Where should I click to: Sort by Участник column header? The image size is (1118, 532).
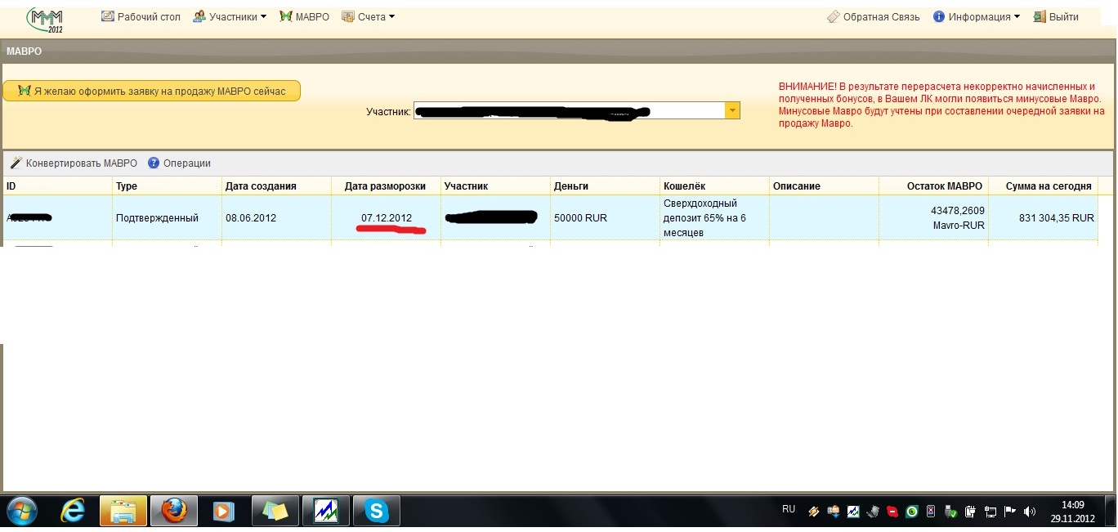(x=495, y=186)
